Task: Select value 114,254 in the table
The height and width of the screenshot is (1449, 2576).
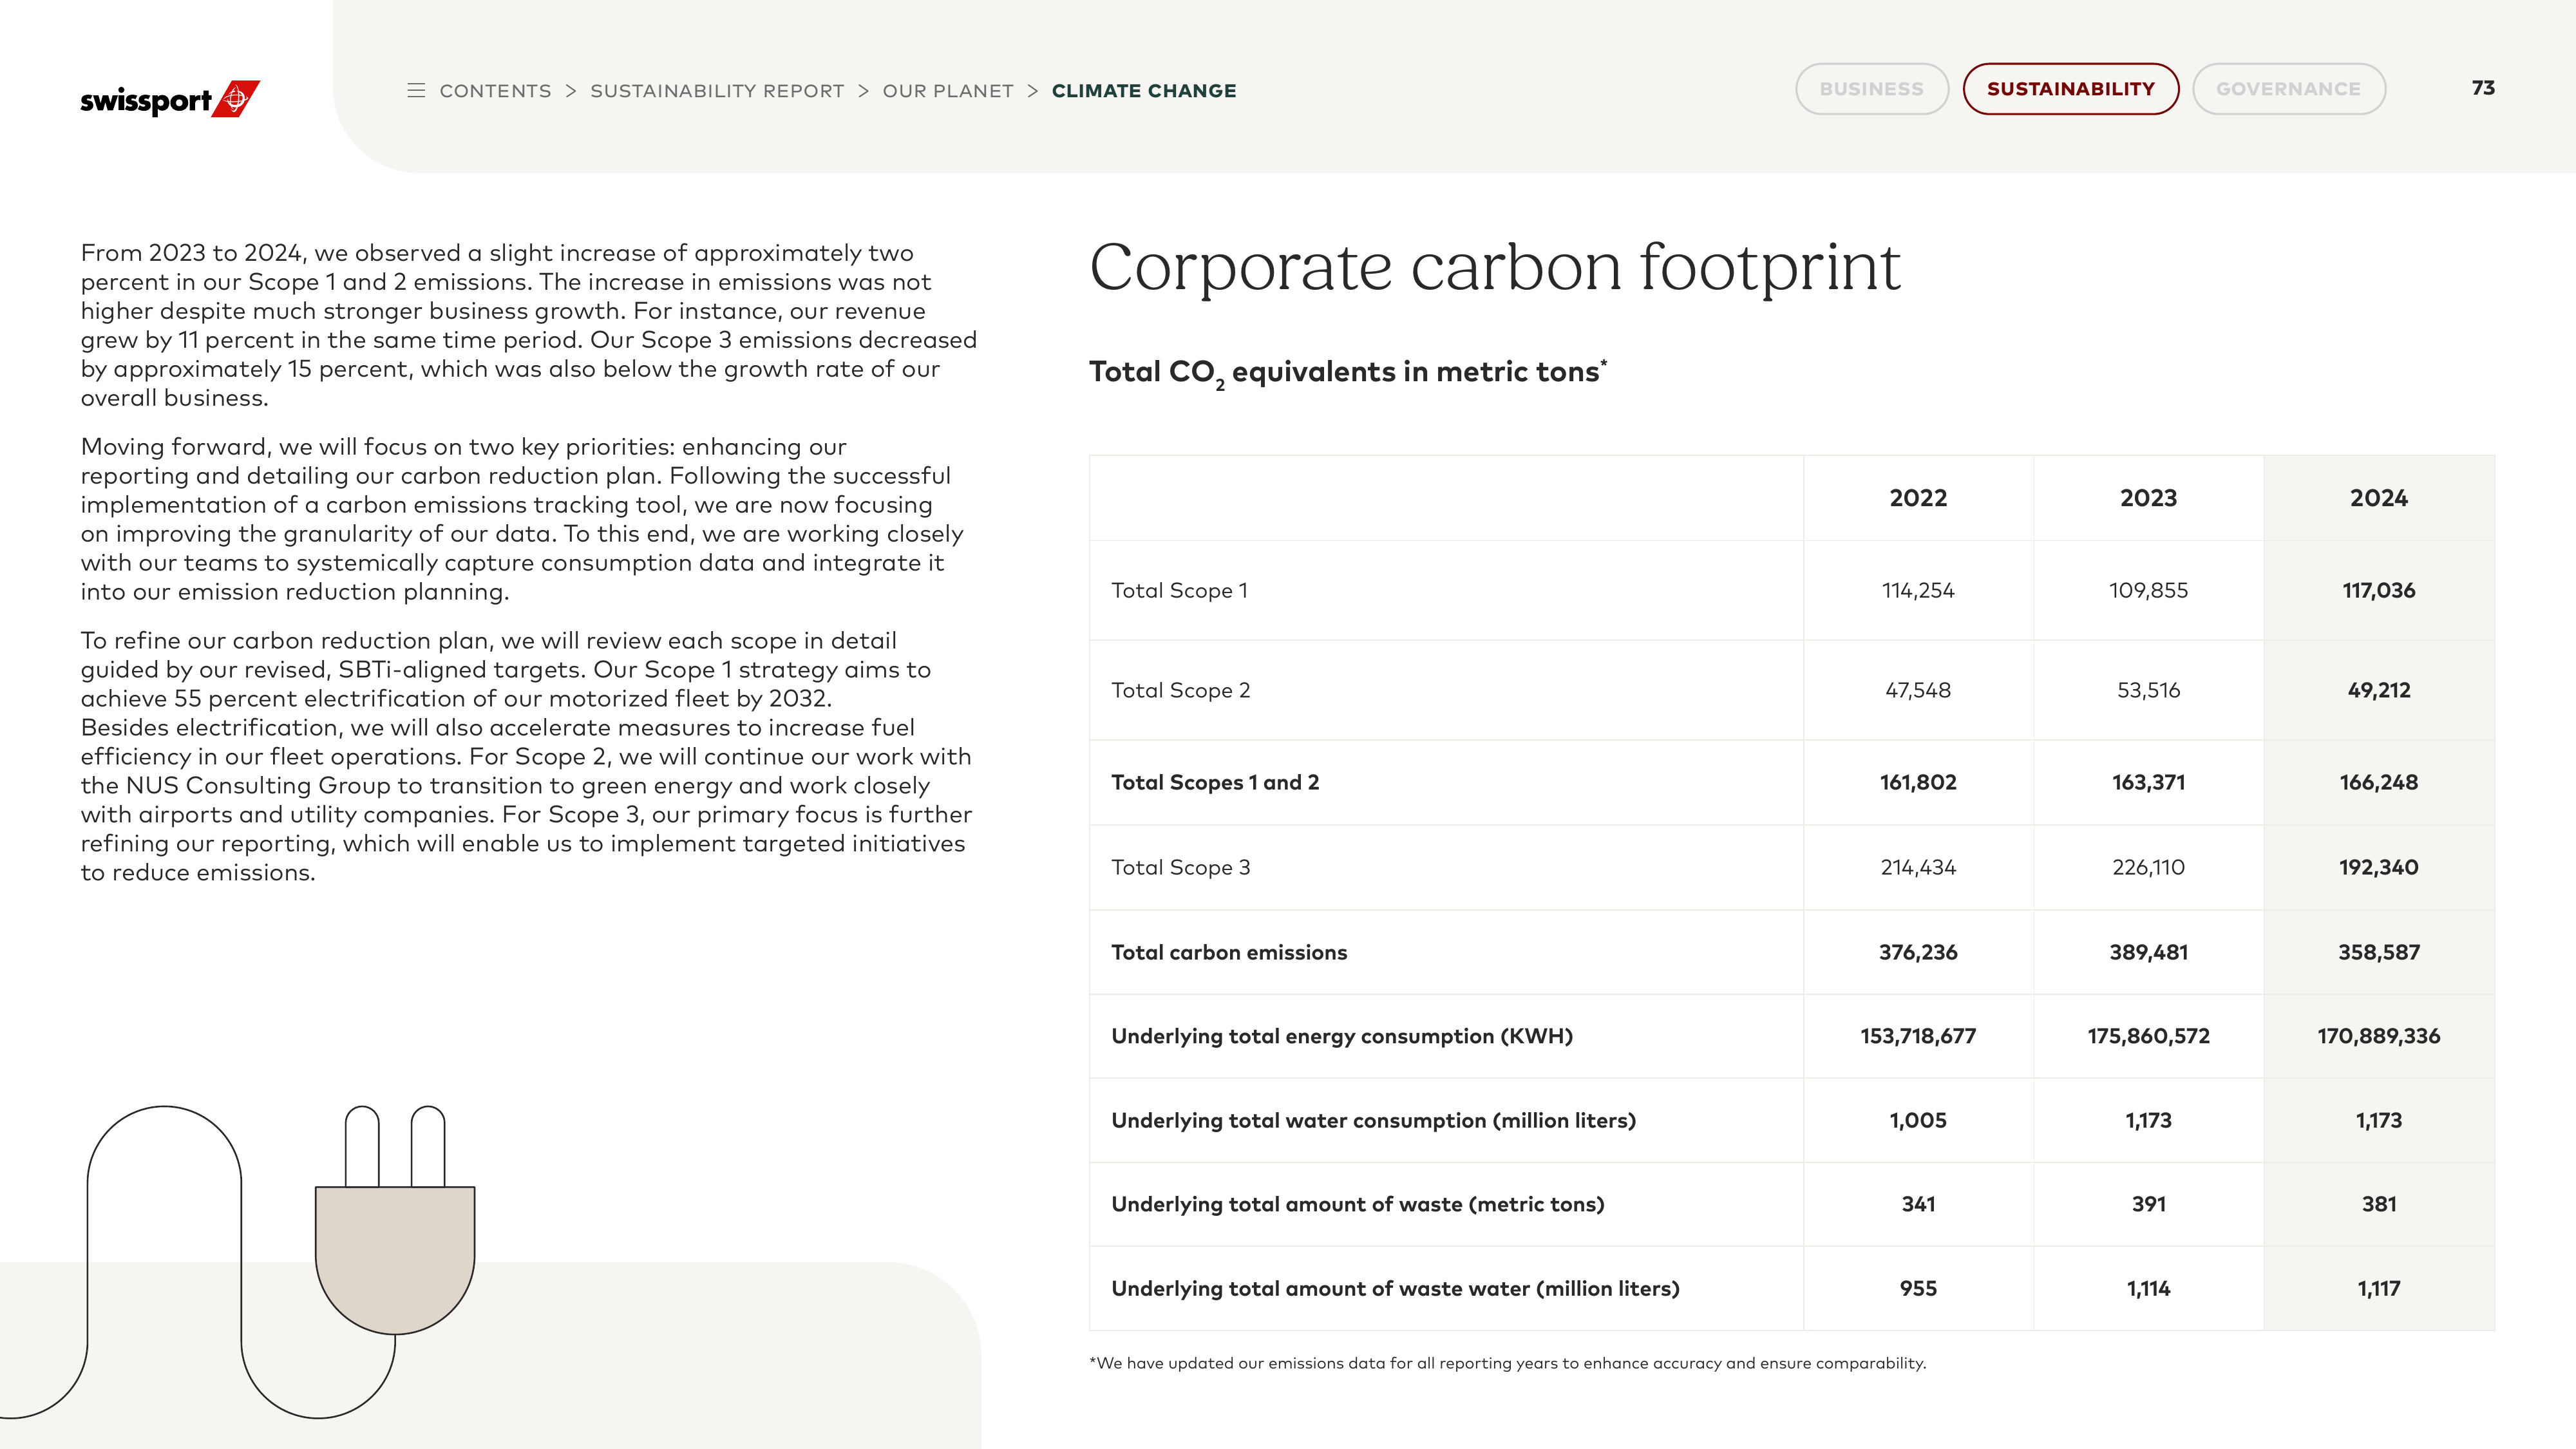Action: 1918,591
